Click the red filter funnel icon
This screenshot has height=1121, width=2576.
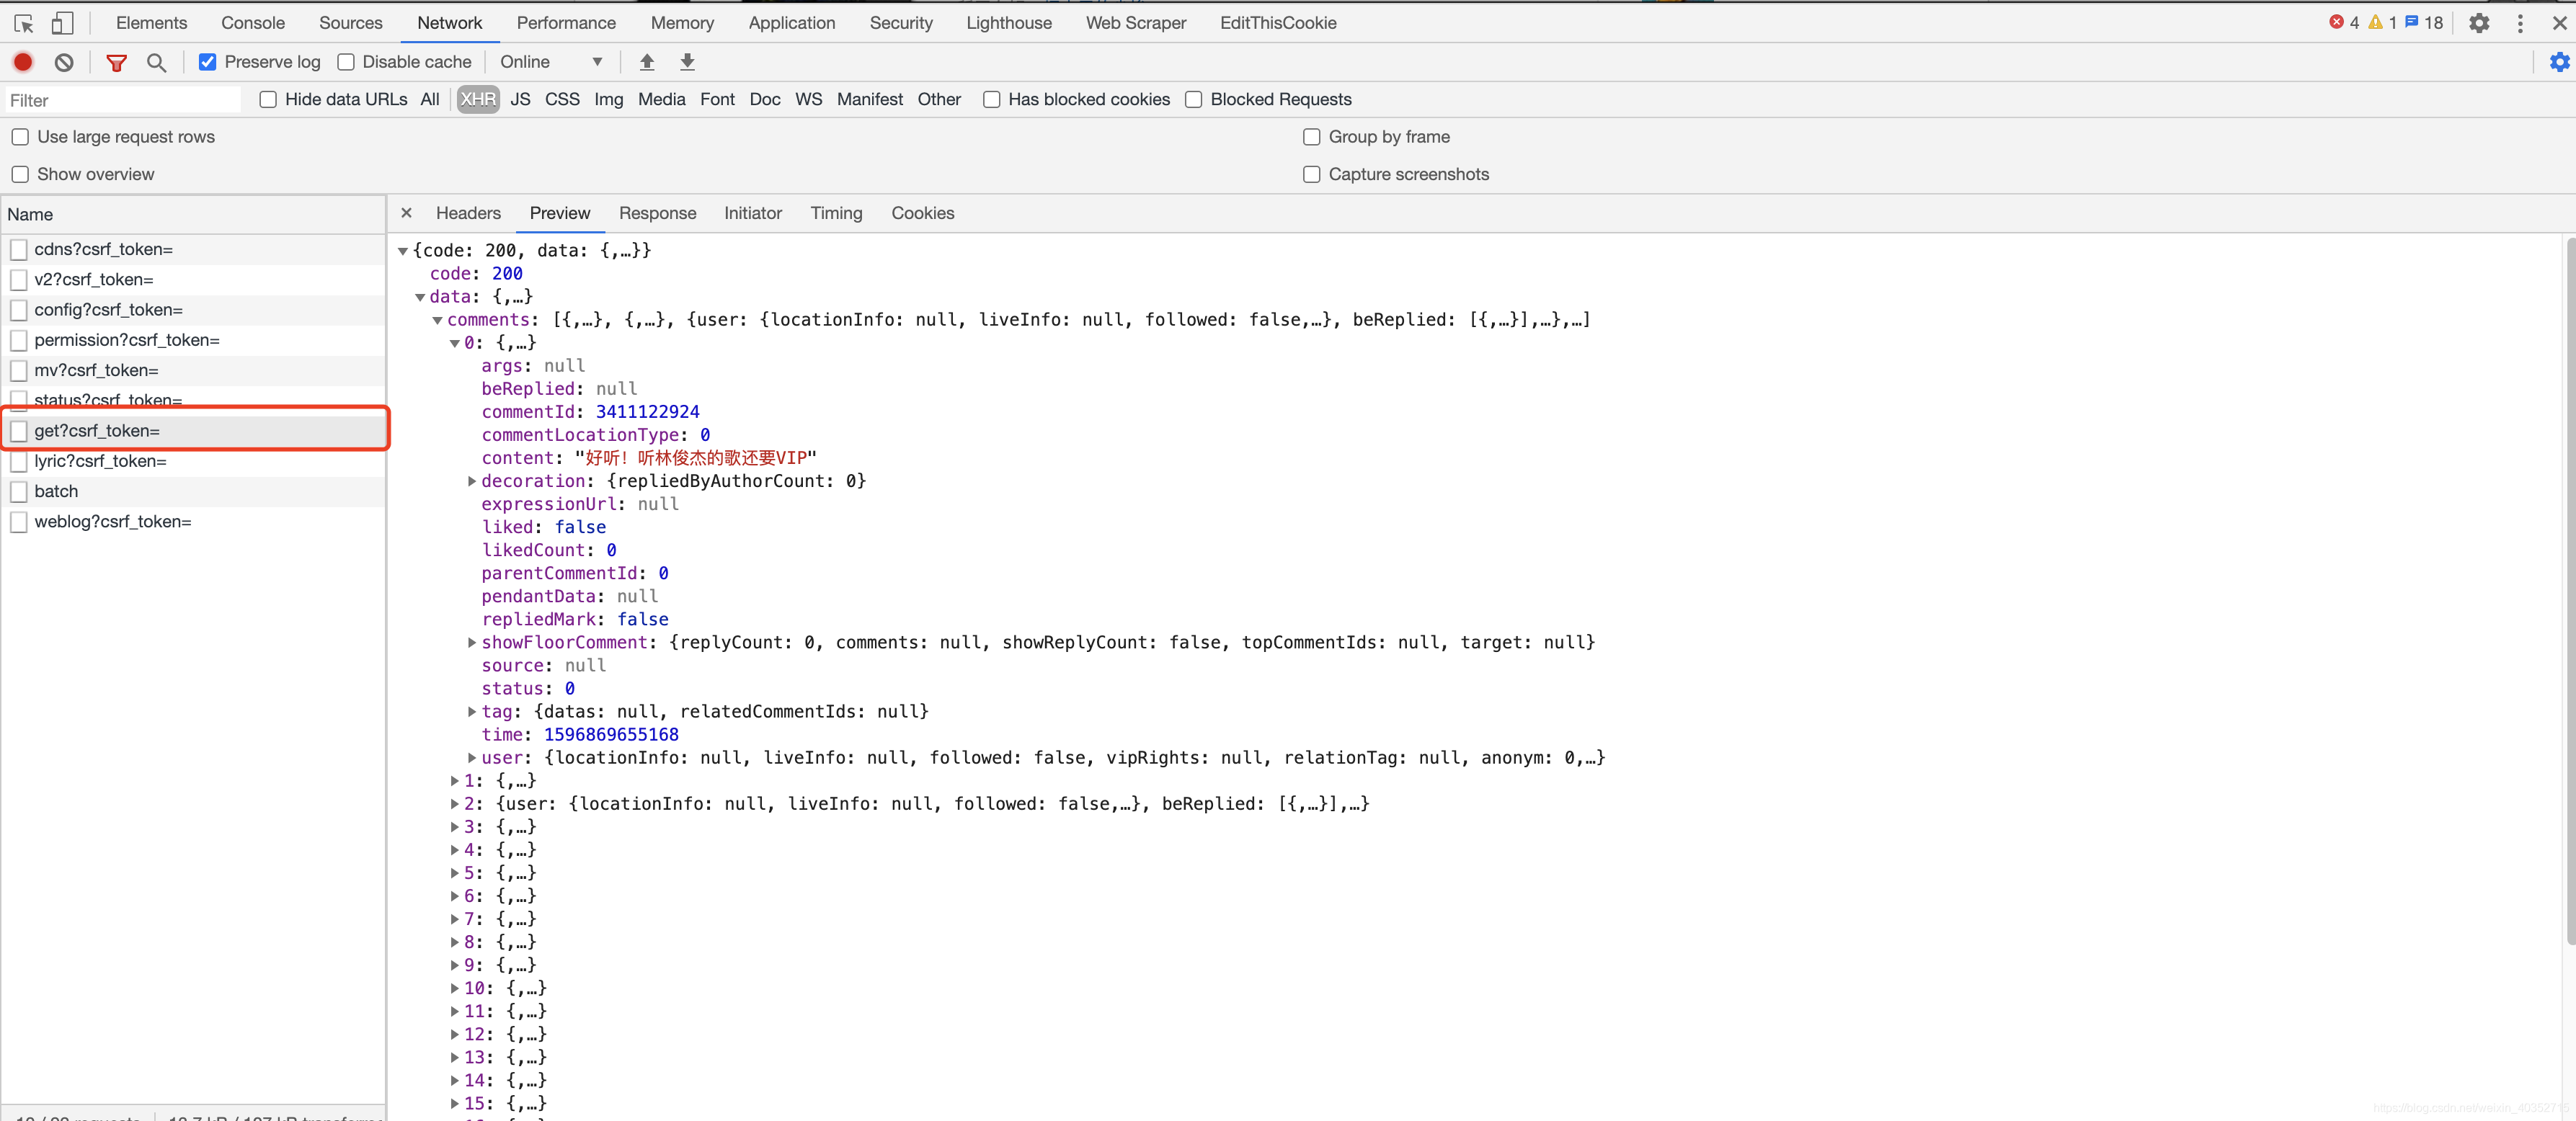pyautogui.click(x=116, y=62)
